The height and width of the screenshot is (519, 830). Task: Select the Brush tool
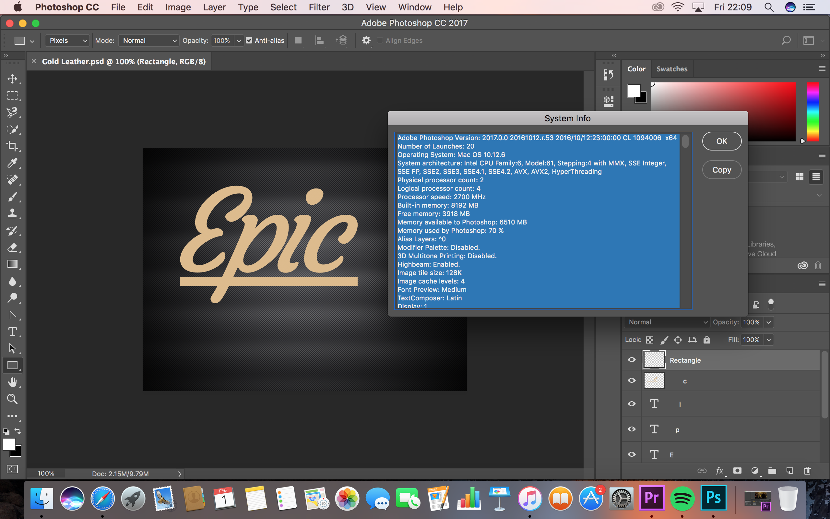[12, 197]
